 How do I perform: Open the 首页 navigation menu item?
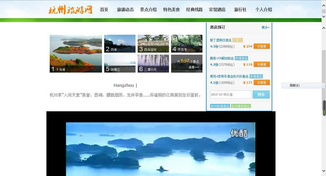tap(104, 10)
